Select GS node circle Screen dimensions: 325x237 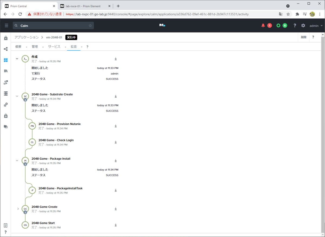click(x=25, y=225)
